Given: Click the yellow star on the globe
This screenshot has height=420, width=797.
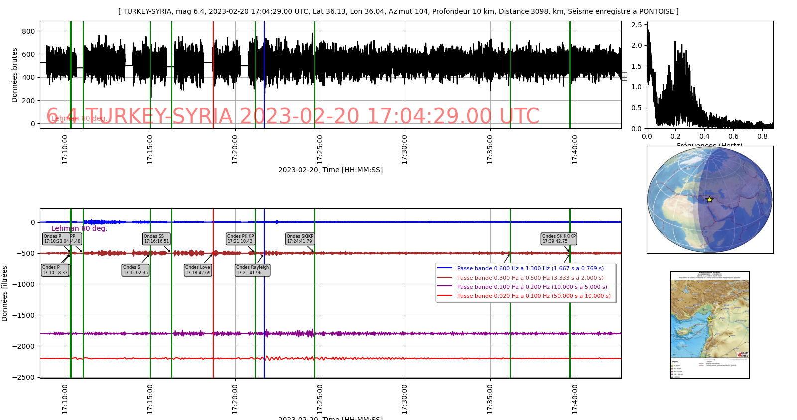Looking at the screenshot, I should tap(709, 199).
